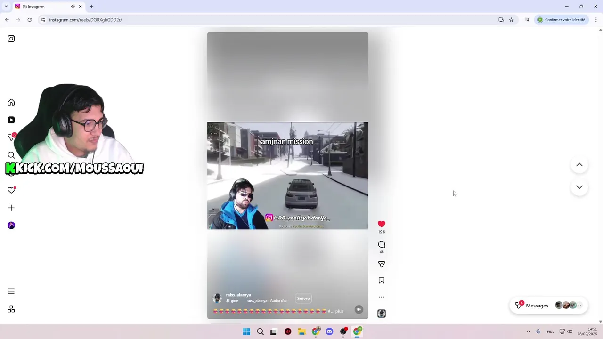Open the tab search dropdown arrow
This screenshot has height=339, width=603.
[6, 7]
